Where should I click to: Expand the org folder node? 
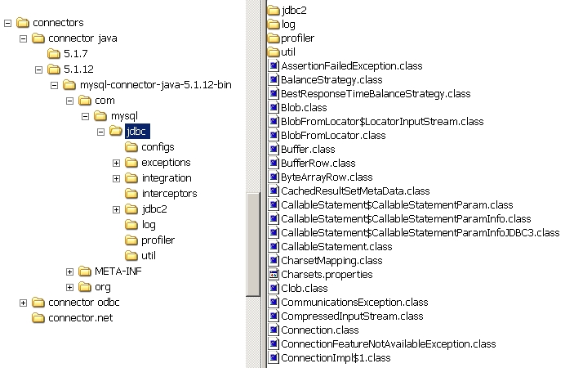pyautogui.click(x=69, y=287)
